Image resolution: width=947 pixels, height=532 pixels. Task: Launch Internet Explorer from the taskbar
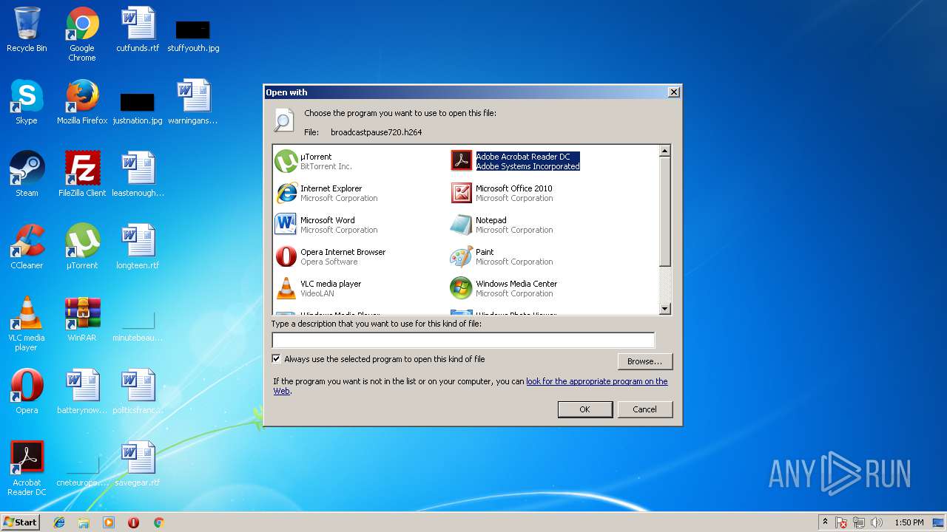coord(59,522)
